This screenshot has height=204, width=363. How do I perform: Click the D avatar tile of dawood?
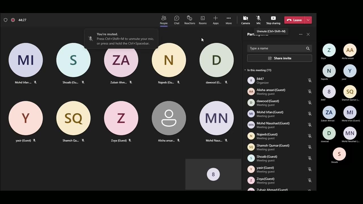pyautogui.click(x=216, y=60)
